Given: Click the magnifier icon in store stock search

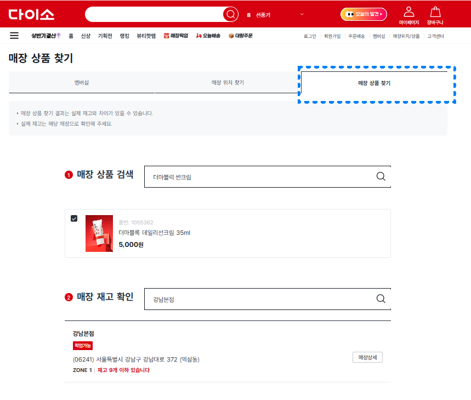Looking at the screenshot, I should point(381,298).
